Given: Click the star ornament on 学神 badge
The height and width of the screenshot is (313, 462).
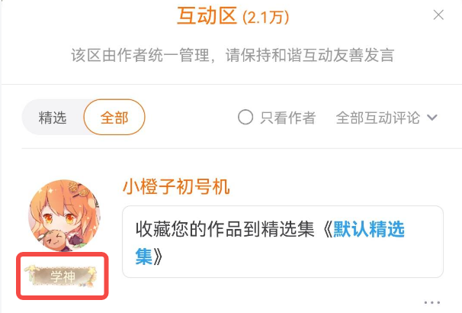Looking at the screenshot, I should click(92, 270).
